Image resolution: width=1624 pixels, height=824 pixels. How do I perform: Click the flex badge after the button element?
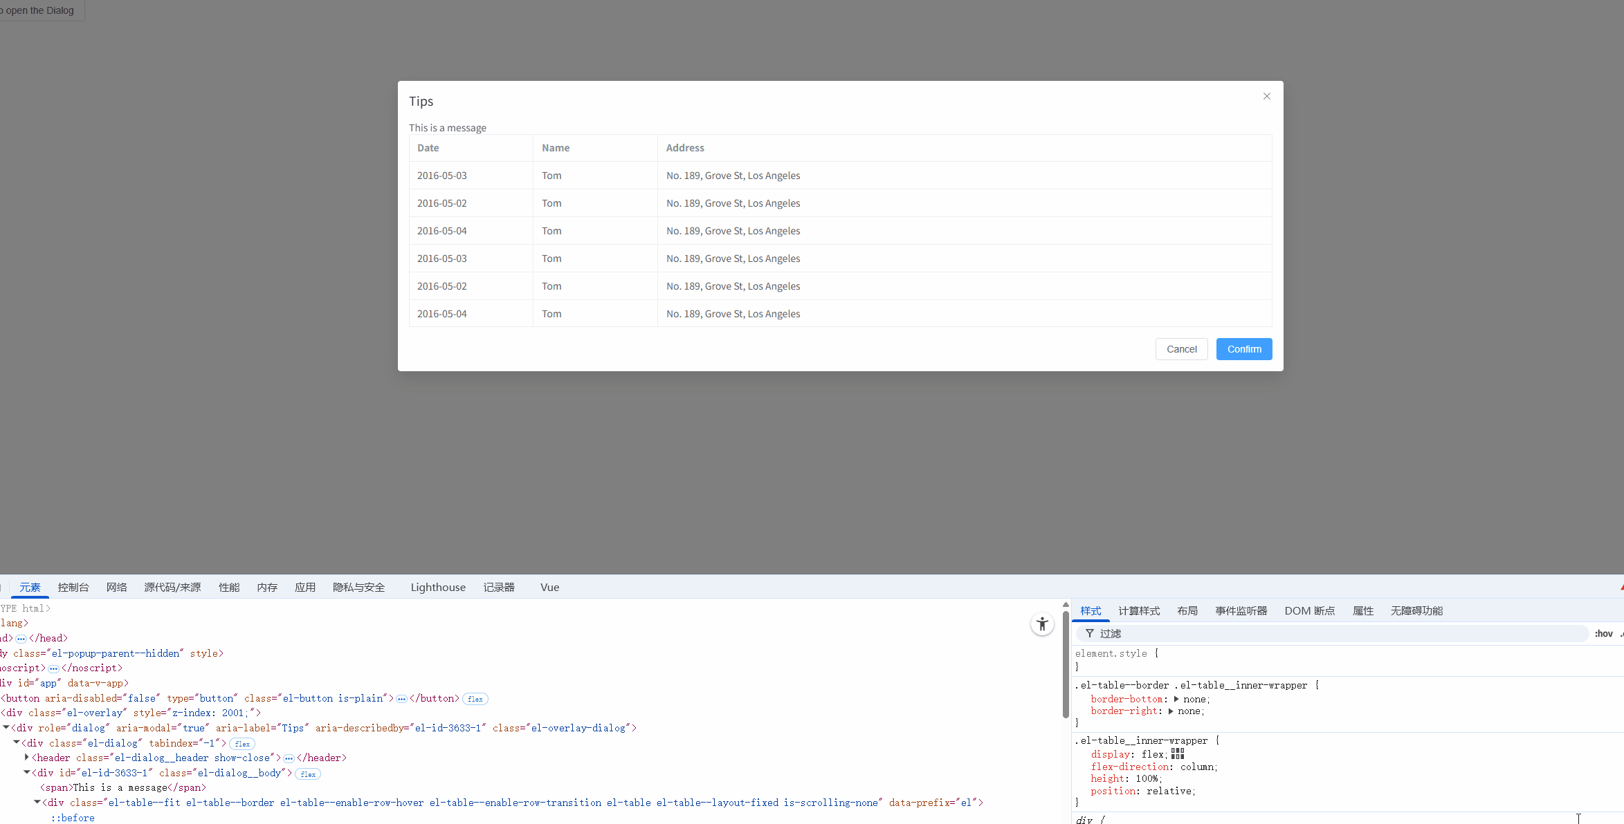point(475,699)
